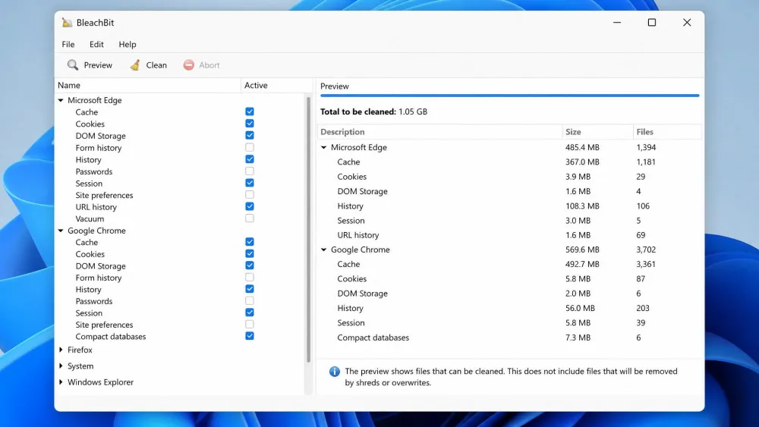Click the Abort toolbar button label
The image size is (759, 427).
tap(209, 64)
